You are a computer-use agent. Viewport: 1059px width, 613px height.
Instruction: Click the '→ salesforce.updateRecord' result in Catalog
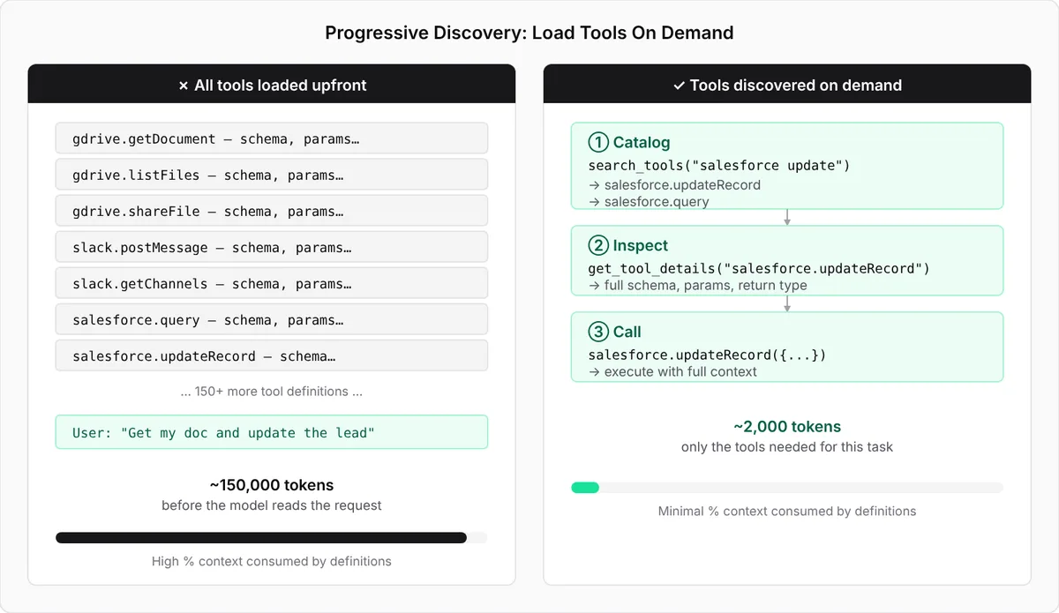point(674,185)
